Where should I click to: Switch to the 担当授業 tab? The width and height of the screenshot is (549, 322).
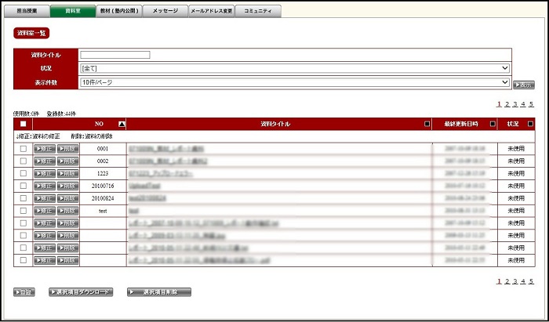coord(28,12)
